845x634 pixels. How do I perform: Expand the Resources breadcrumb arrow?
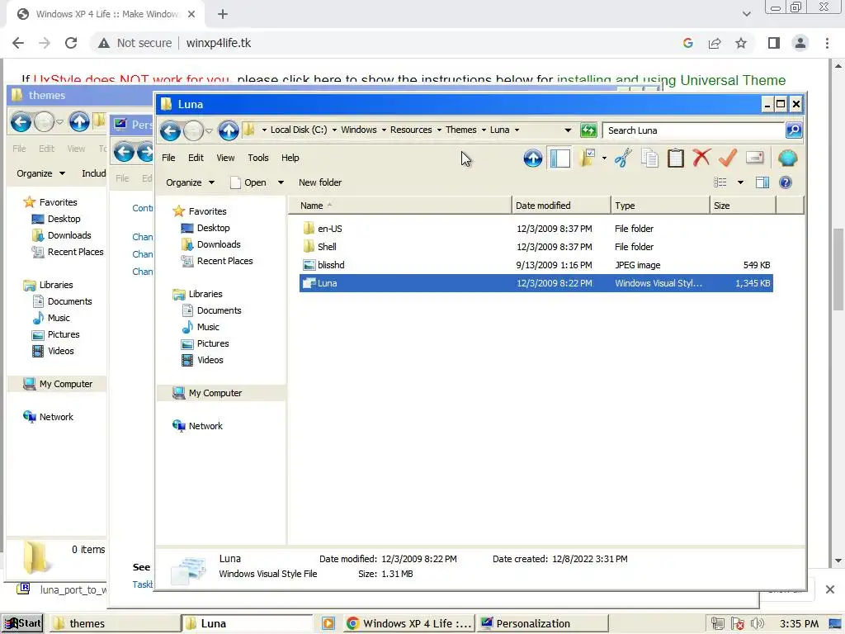point(439,130)
